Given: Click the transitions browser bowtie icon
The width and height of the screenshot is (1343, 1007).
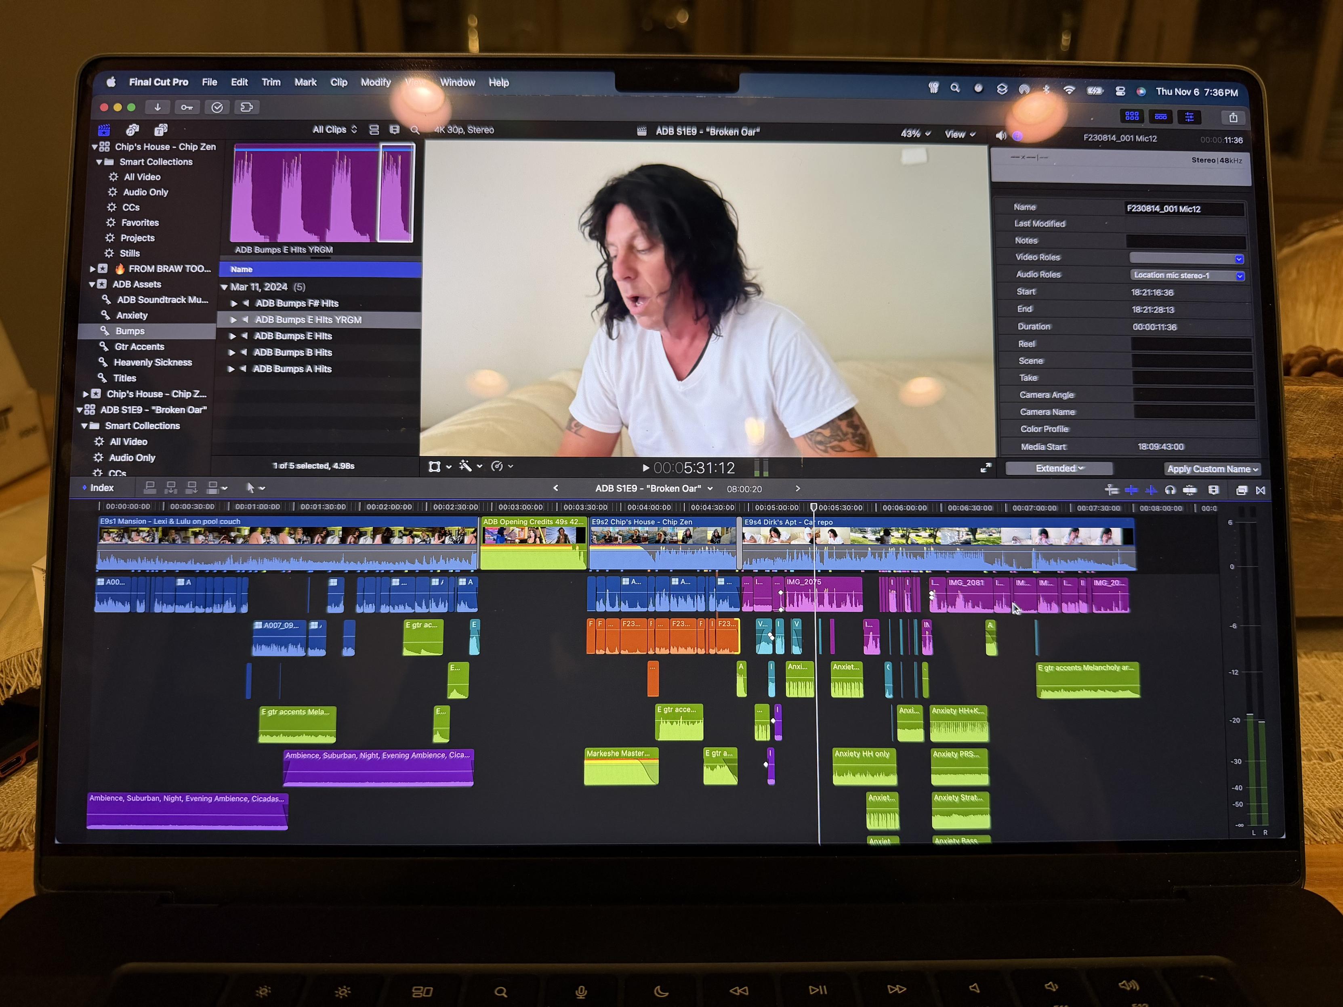Looking at the screenshot, I should tap(1261, 491).
